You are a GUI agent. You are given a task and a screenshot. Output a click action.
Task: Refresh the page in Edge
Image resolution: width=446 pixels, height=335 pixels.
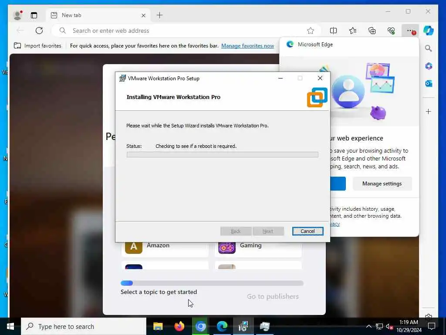point(39,31)
